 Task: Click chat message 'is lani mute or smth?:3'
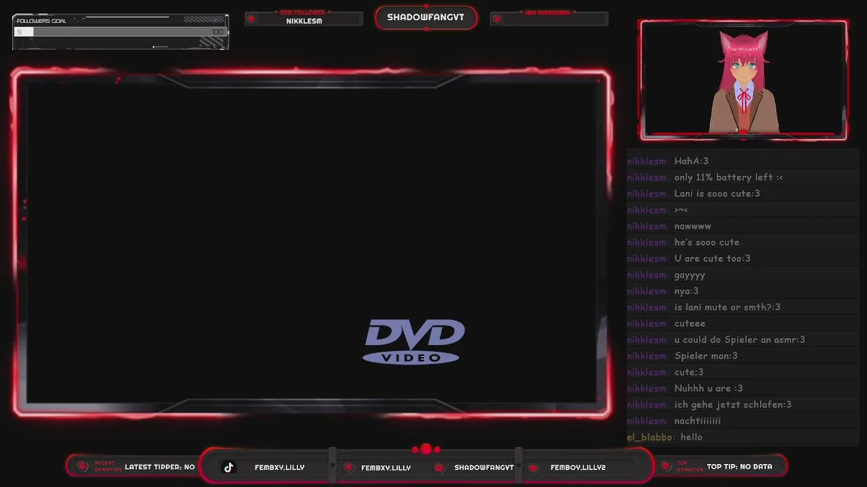pyautogui.click(x=727, y=307)
